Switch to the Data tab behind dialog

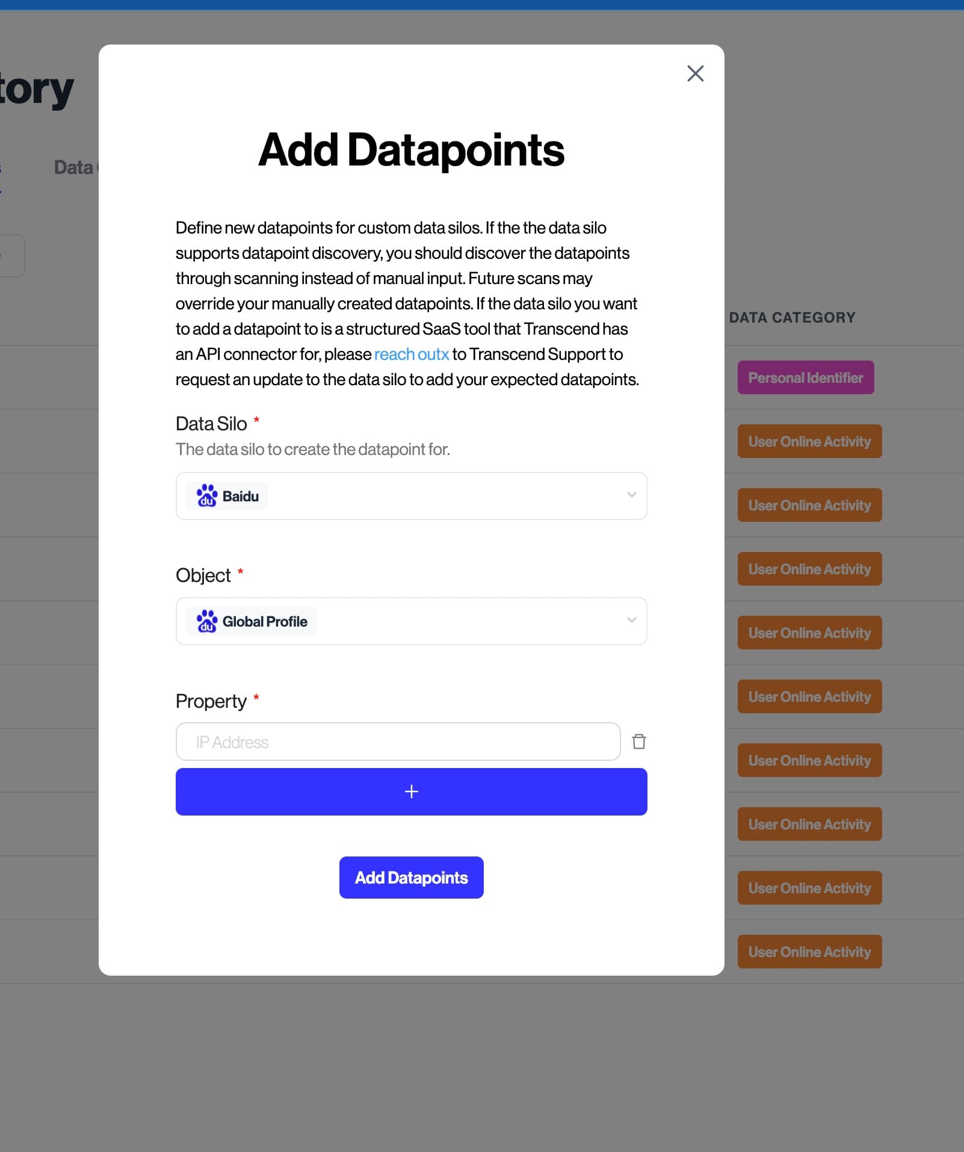tap(75, 167)
